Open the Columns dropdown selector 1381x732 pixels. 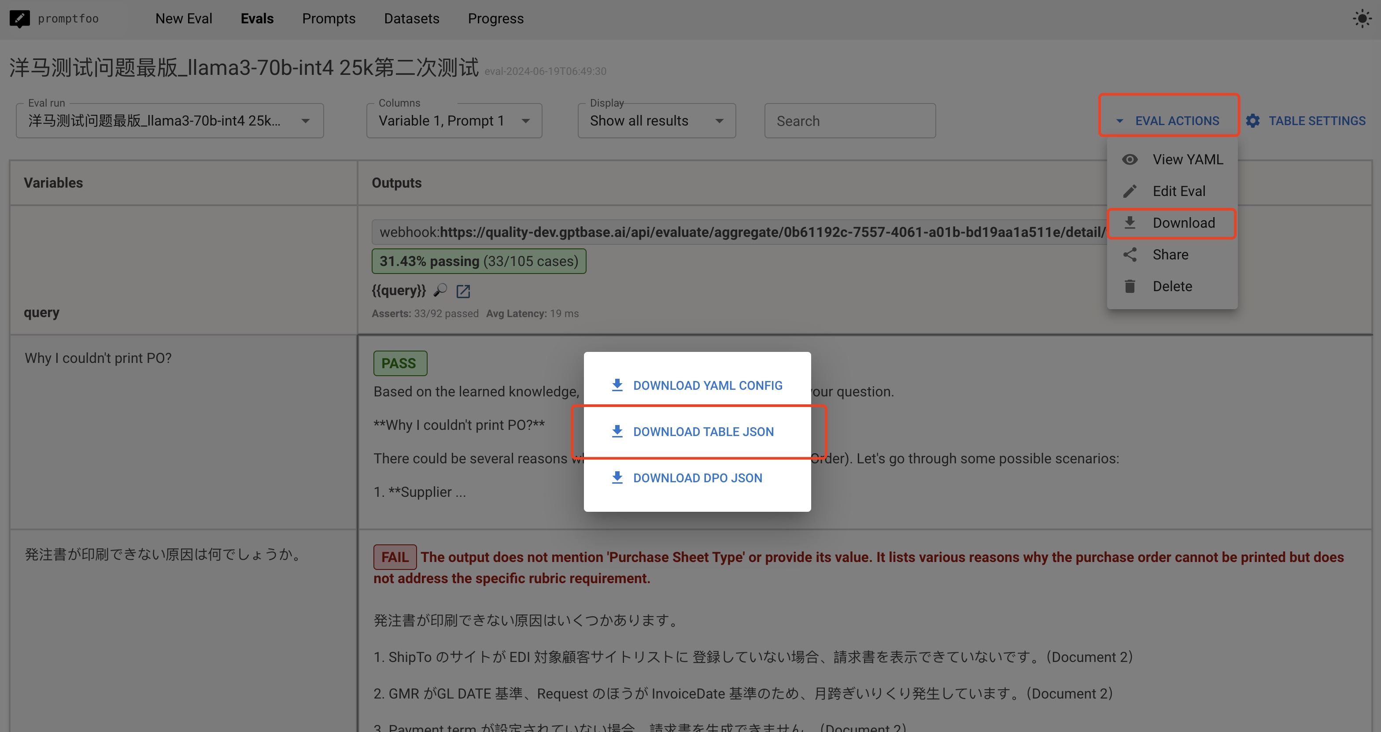point(454,121)
